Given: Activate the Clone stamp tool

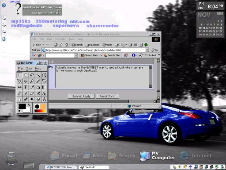Looking at the screenshot, I should tap(44, 93).
